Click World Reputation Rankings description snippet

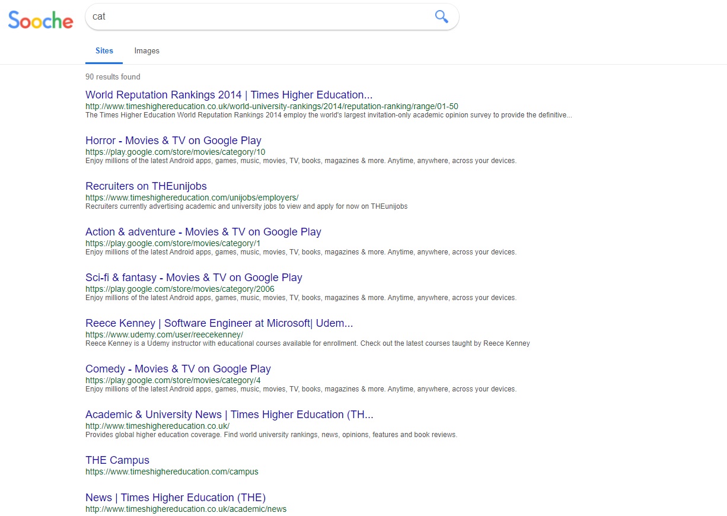click(x=329, y=115)
